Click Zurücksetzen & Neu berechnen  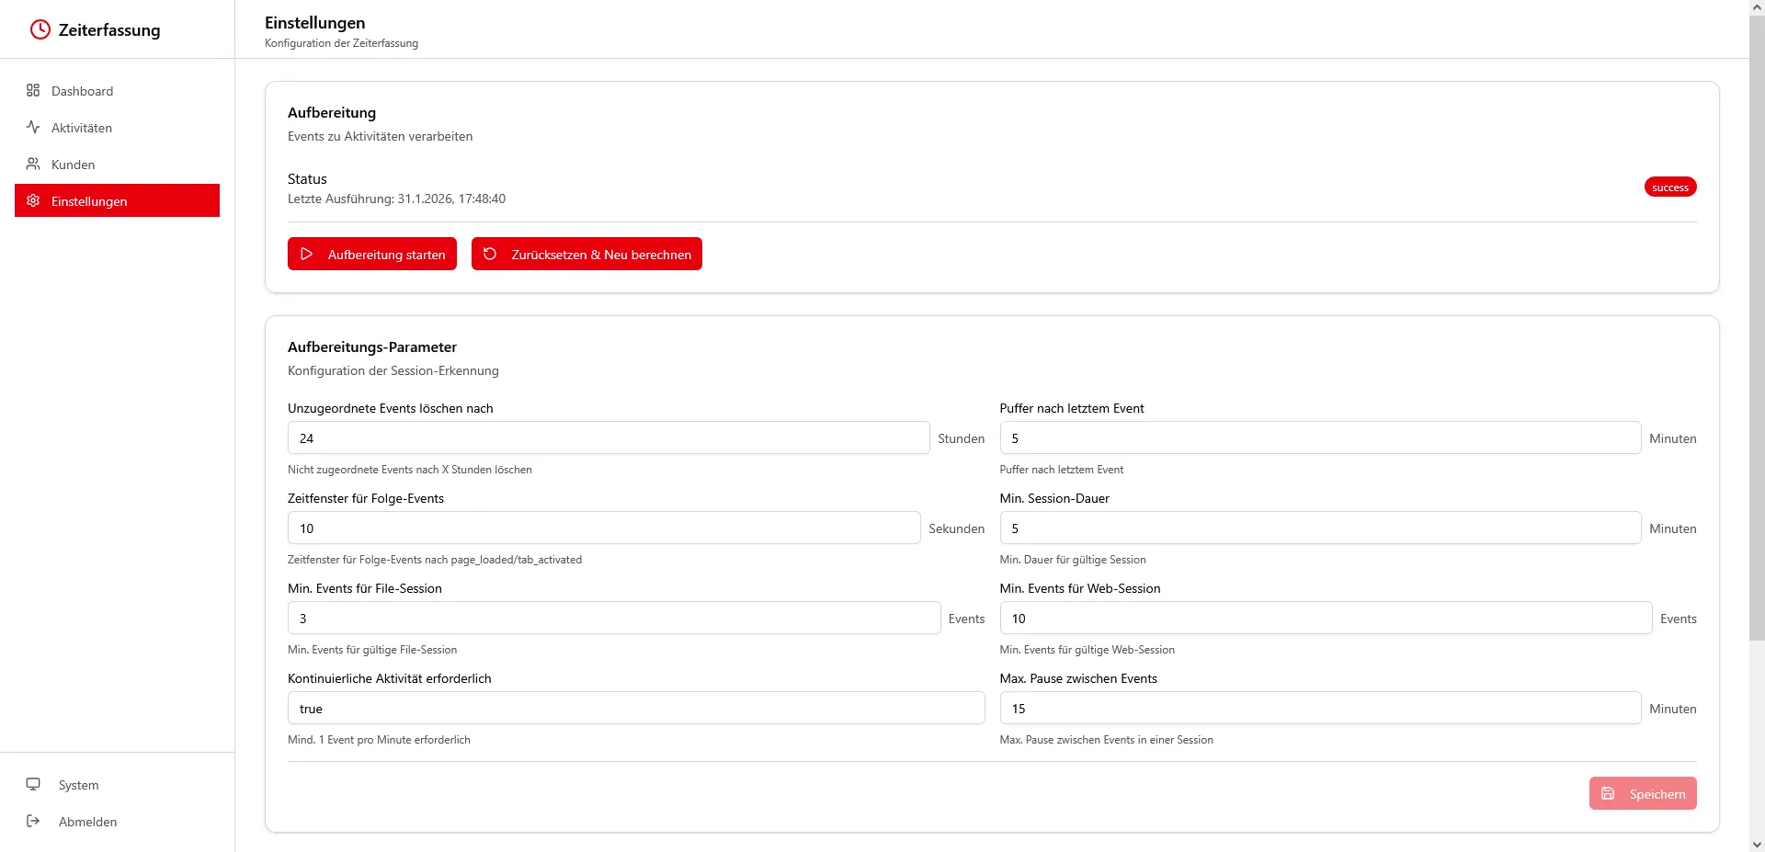[586, 254]
